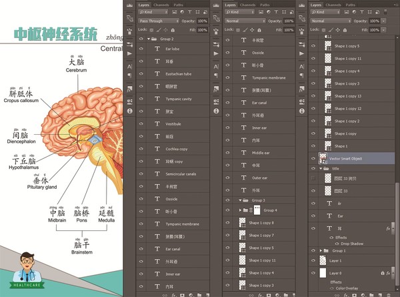Lock all in the Vector Smart Object panel
Viewport: 400px width, 297px height.
pos(345,30)
